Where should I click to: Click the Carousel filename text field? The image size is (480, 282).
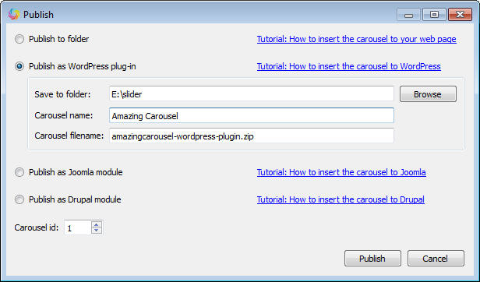(252, 136)
